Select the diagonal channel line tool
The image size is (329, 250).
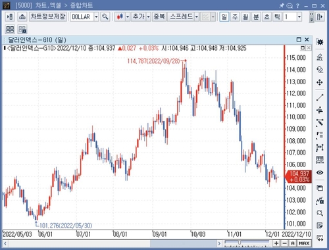(320, 122)
